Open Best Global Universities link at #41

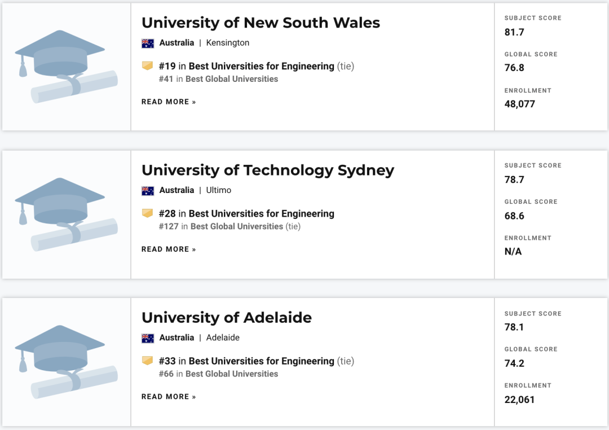232,79
